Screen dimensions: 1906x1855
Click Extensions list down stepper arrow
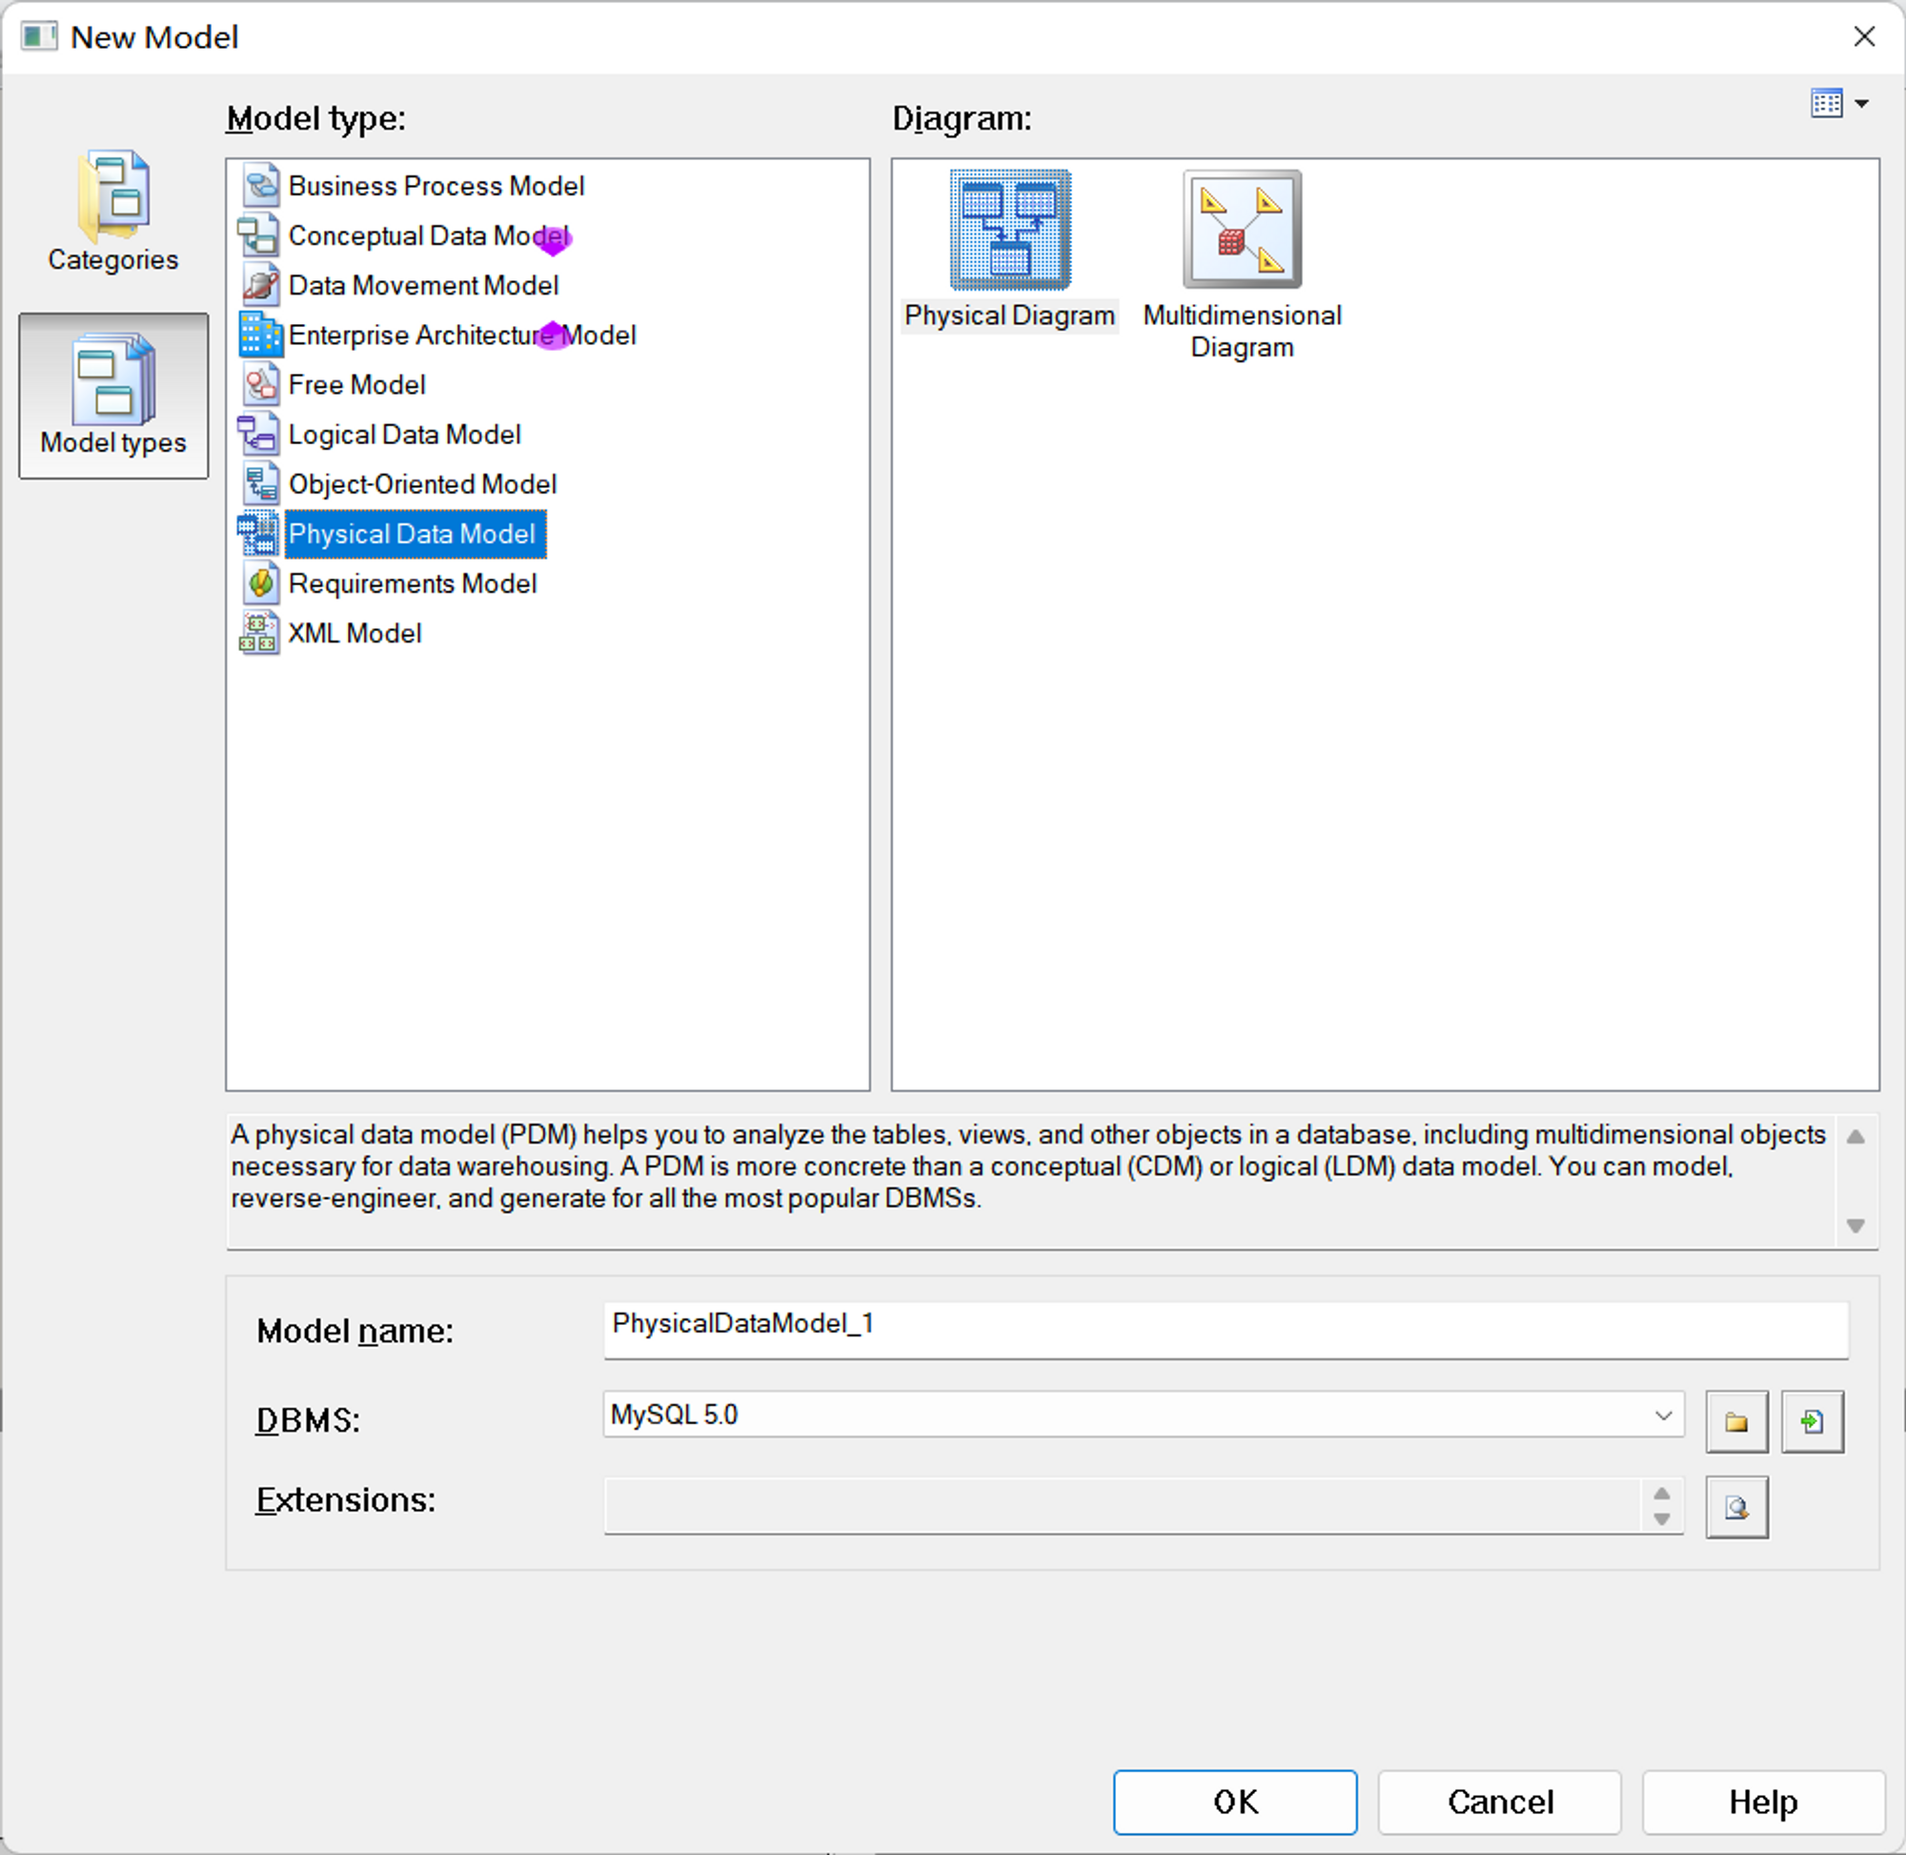pos(1661,1519)
